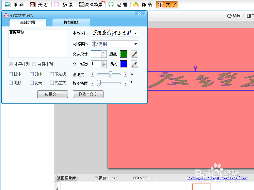This screenshot has width=254, height=190.
Task: Click the left arrow of 透明度 slider
Action: pyautogui.click(x=92, y=74)
